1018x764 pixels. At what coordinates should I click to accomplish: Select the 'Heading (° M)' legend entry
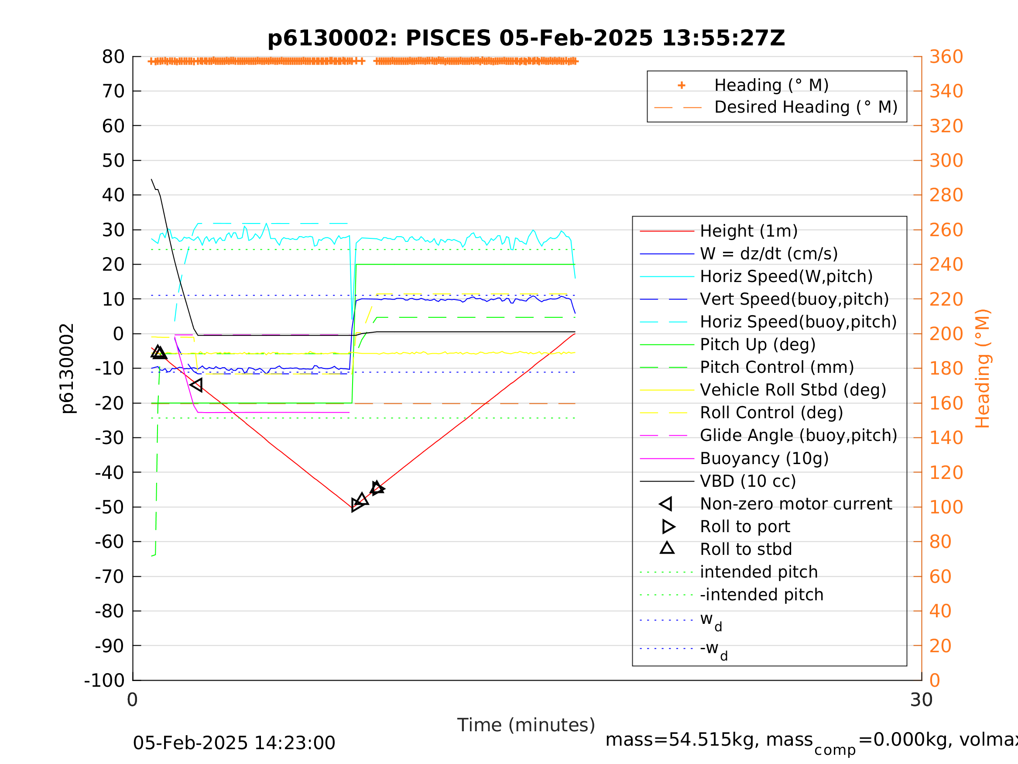pos(771,86)
